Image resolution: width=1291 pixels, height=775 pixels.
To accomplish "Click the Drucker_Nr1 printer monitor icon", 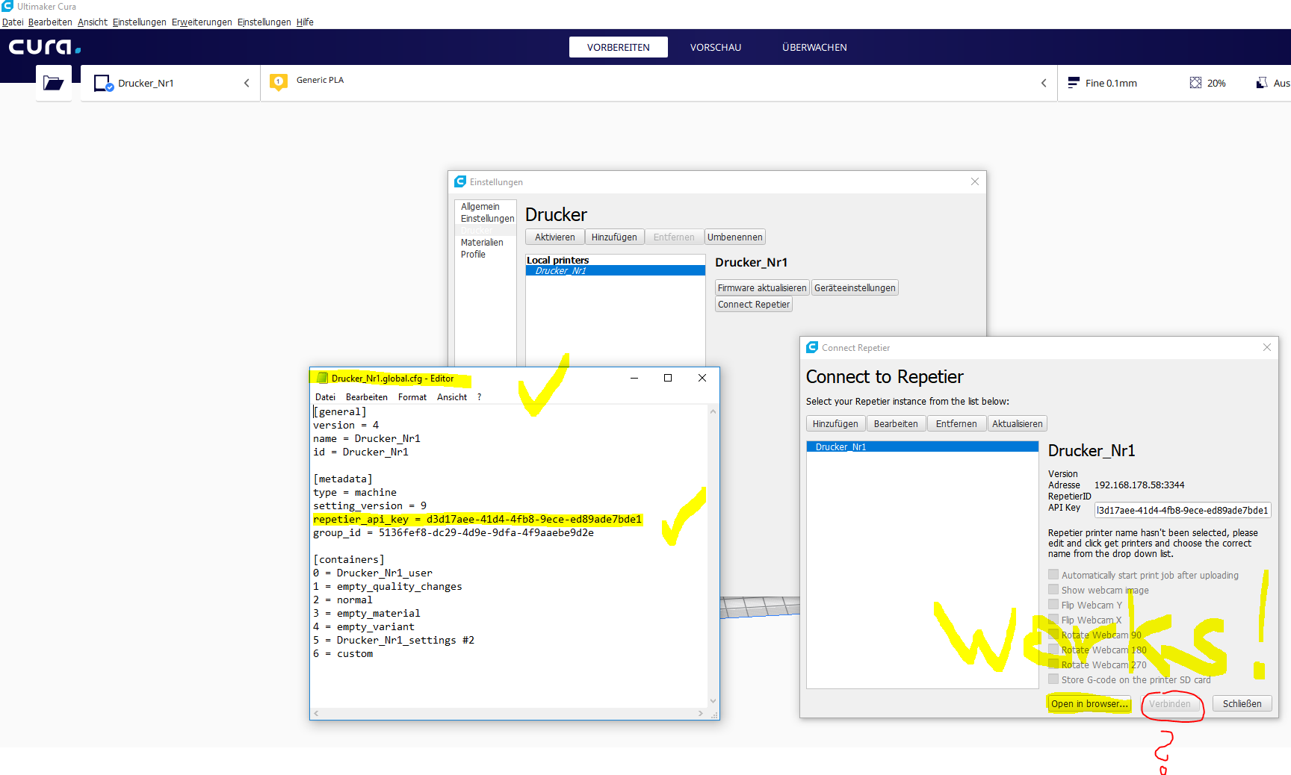I will (103, 83).
